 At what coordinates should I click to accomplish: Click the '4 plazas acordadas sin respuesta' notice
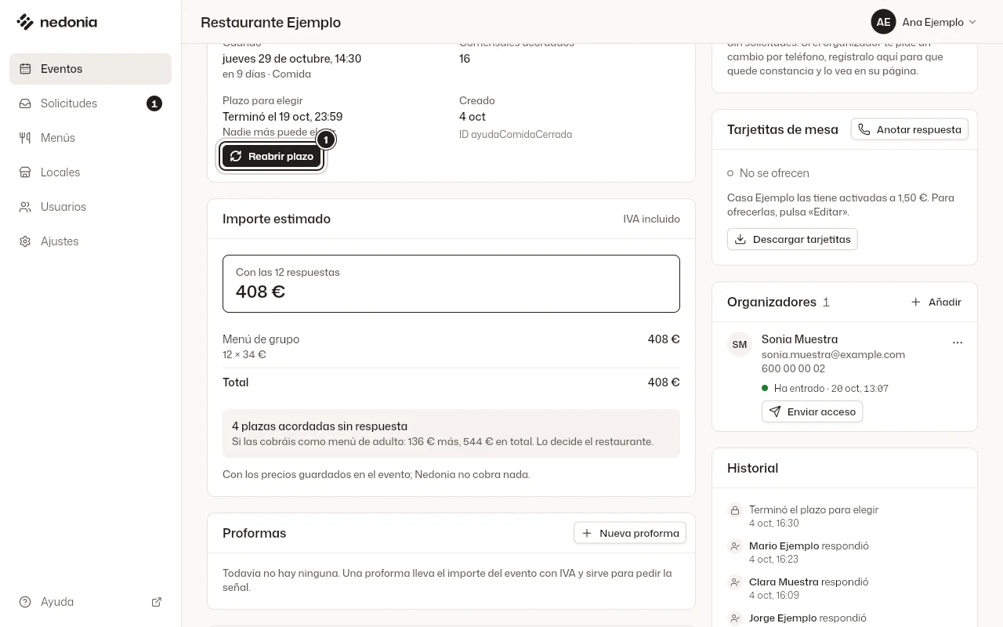click(451, 433)
